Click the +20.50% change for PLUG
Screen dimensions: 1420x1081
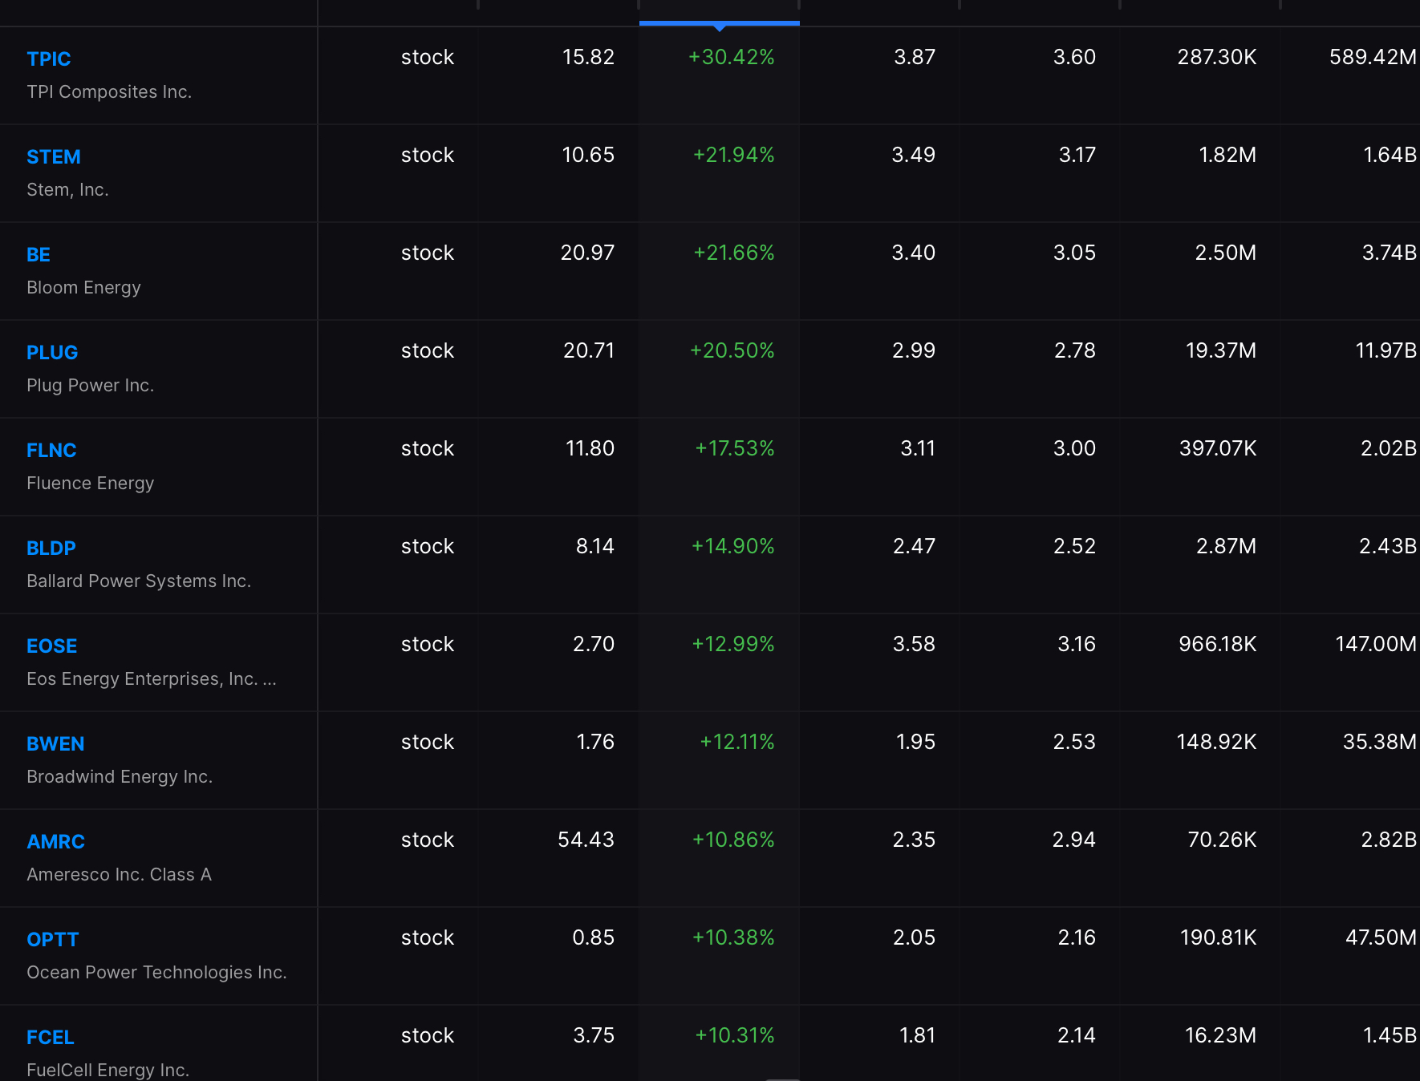[732, 350]
